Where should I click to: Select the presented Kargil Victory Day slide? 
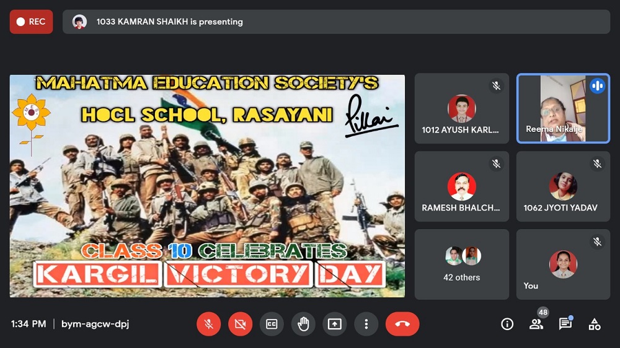pyautogui.click(x=207, y=186)
